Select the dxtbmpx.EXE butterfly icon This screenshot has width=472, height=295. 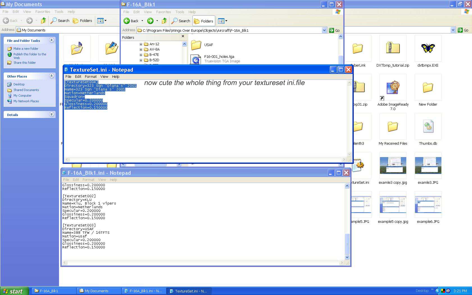click(x=428, y=48)
